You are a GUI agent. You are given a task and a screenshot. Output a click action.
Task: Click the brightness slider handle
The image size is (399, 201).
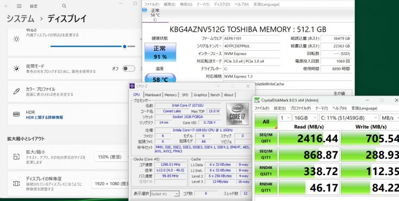[x=125, y=46]
